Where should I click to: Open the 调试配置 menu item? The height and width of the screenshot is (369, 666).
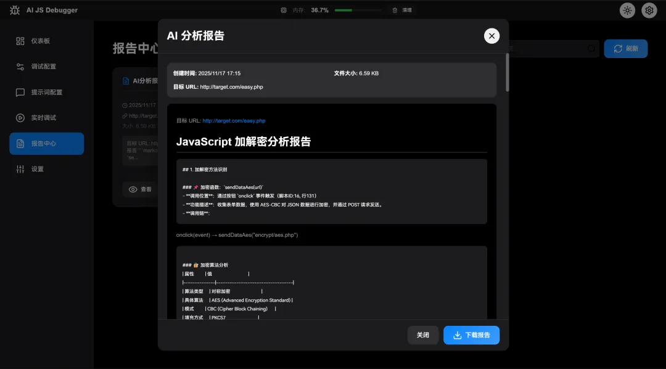coord(47,66)
